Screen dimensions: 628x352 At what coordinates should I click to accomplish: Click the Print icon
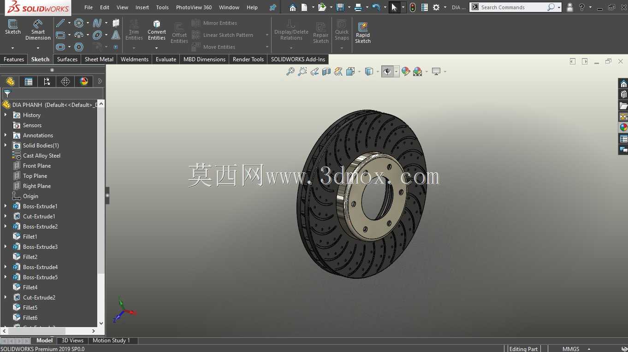pos(358,7)
